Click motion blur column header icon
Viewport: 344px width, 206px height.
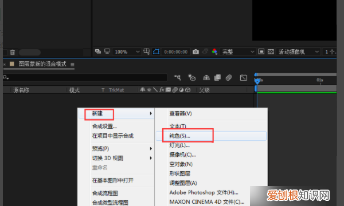(175, 90)
